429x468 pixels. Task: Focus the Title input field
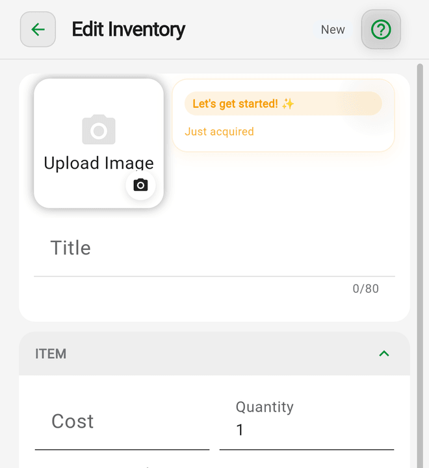214,249
